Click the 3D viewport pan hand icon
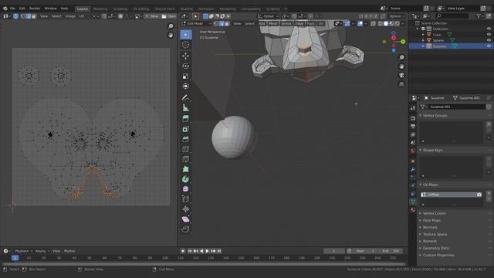Screen dimensions: 494x278 tap(401, 66)
